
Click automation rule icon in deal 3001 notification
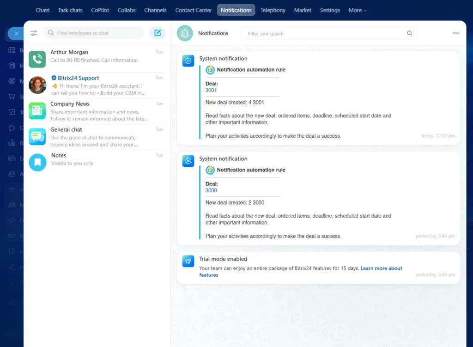210,70
